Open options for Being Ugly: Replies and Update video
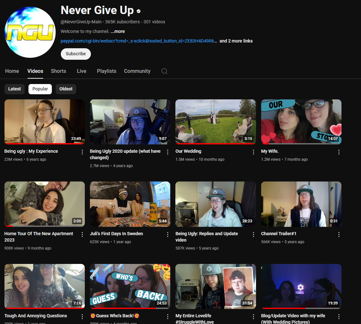Image resolution: width=361 pixels, height=324 pixels. pyautogui.click(x=253, y=235)
